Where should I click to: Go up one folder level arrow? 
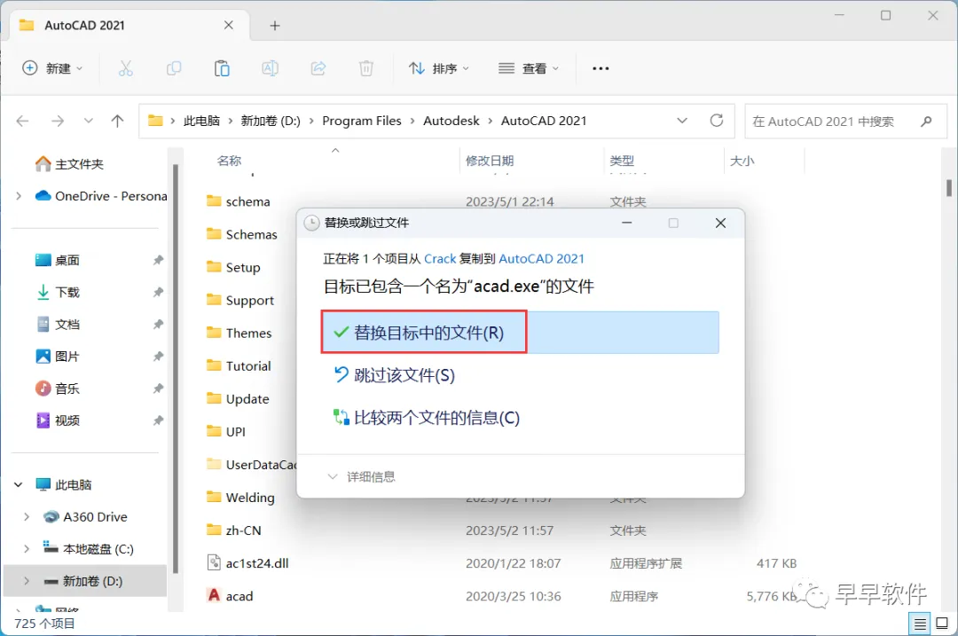click(x=117, y=121)
